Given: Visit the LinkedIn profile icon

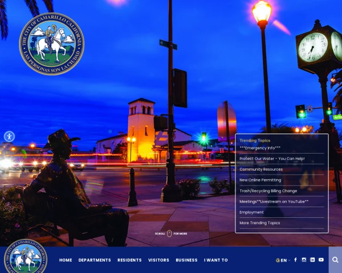Looking at the screenshot, I should [312, 260].
